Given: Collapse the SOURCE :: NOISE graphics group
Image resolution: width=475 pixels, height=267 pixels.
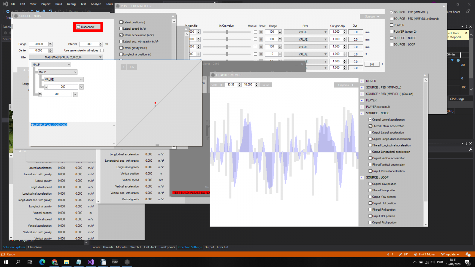Looking at the screenshot, I should tap(362, 113).
